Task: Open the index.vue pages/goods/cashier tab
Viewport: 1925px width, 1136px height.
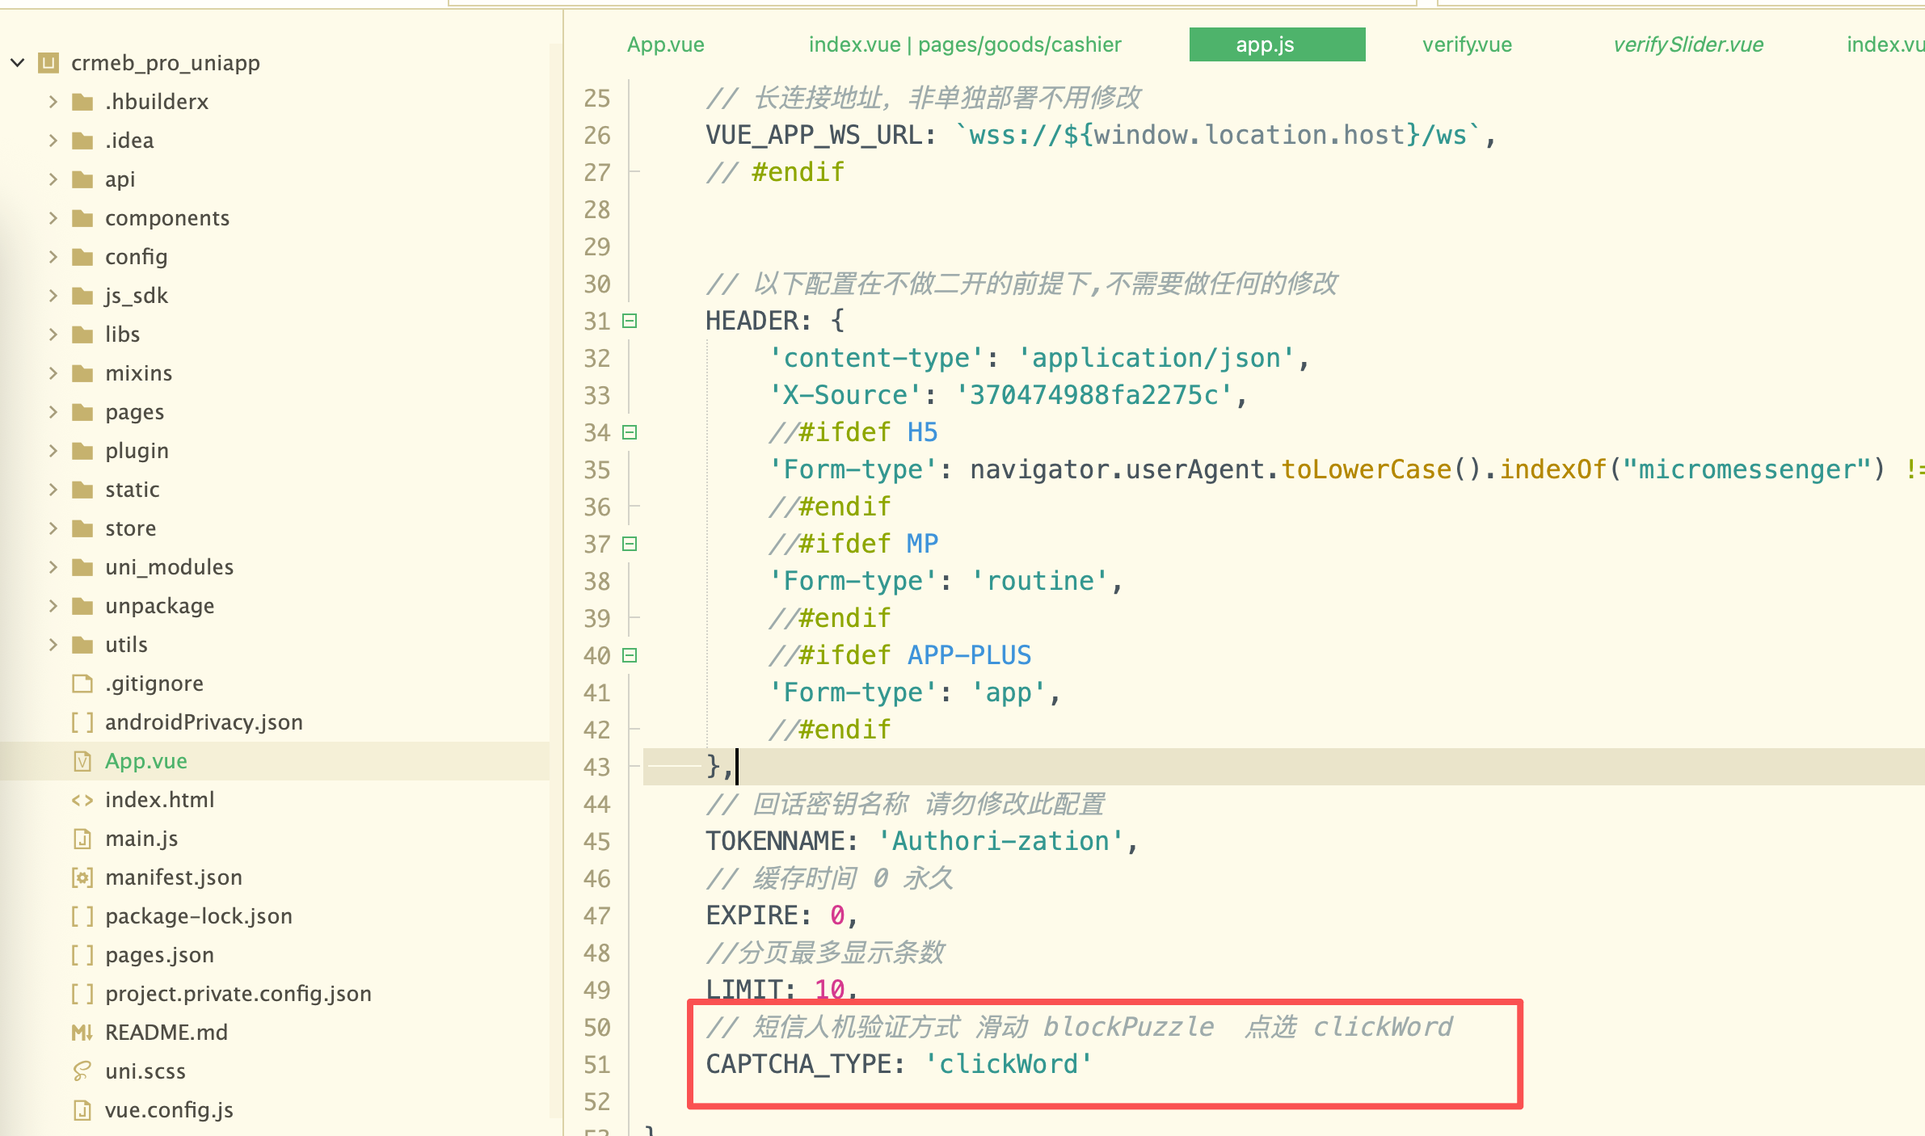Action: [x=964, y=44]
